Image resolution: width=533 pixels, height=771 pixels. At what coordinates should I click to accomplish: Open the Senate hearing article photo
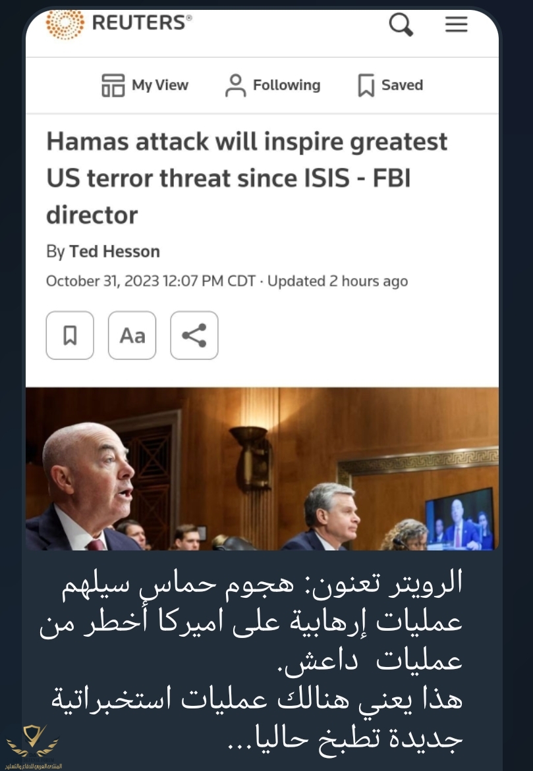point(262,469)
